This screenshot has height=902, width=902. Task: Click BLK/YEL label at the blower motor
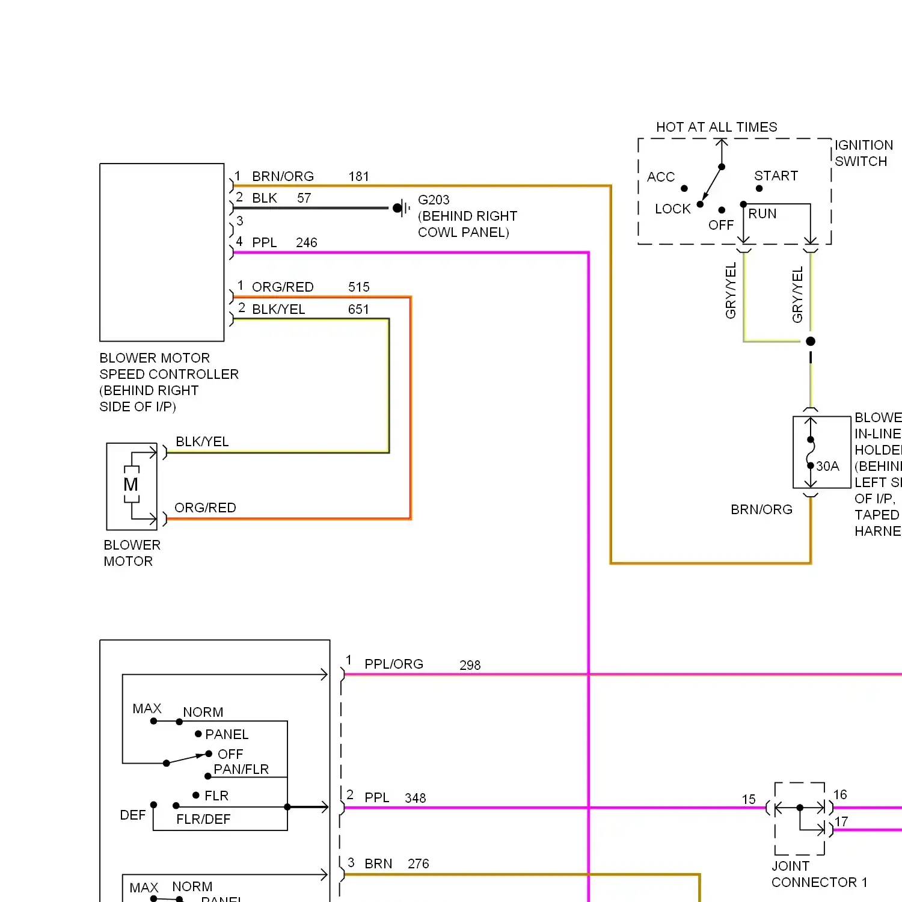click(x=202, y=441)
